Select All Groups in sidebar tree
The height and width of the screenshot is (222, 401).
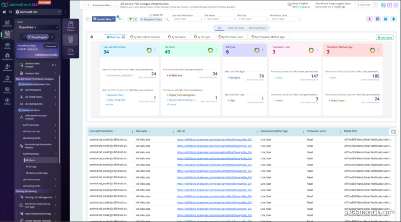[x=31, y=167]
